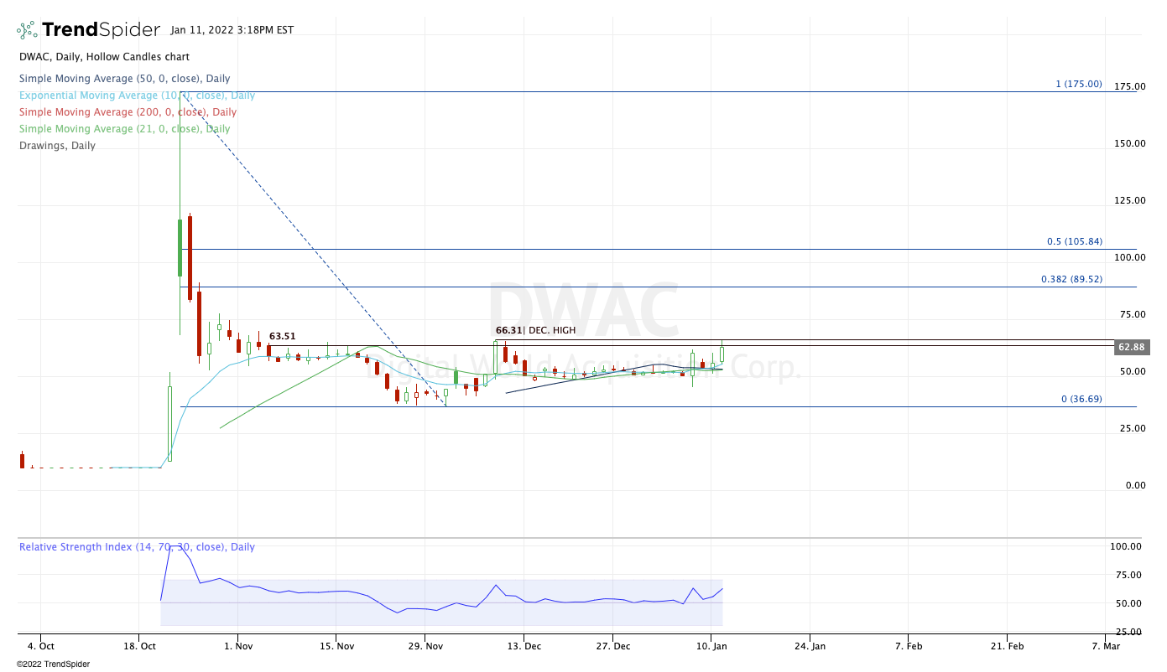Click the 7. Mar date label

click(x=1105, y=646)
